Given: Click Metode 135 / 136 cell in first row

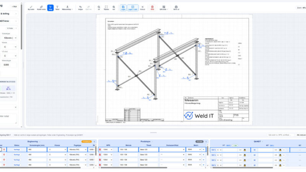Looking at the screenshot, I should point(128,149).
